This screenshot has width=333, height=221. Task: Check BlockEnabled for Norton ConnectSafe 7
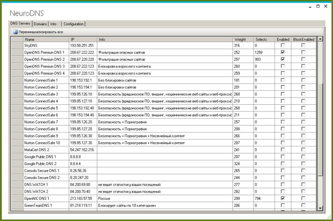tap(303, 122)
